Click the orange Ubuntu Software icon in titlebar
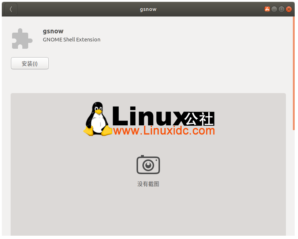The height and width of the screenshot is (239, 298). (x=267, y=9)
